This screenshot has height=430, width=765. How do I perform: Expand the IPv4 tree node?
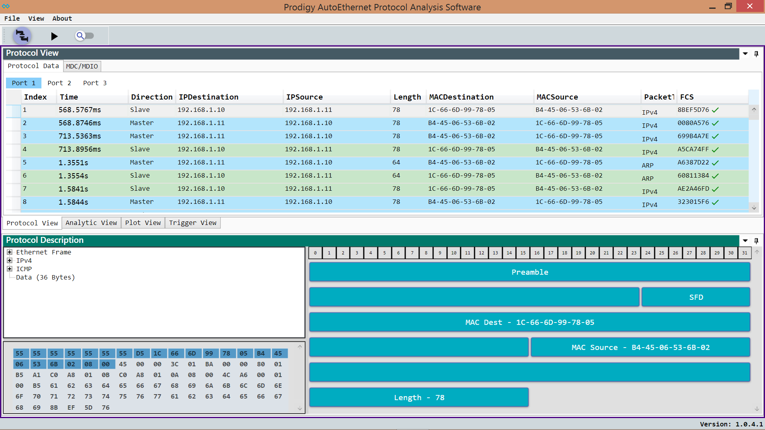click(10, 260)
